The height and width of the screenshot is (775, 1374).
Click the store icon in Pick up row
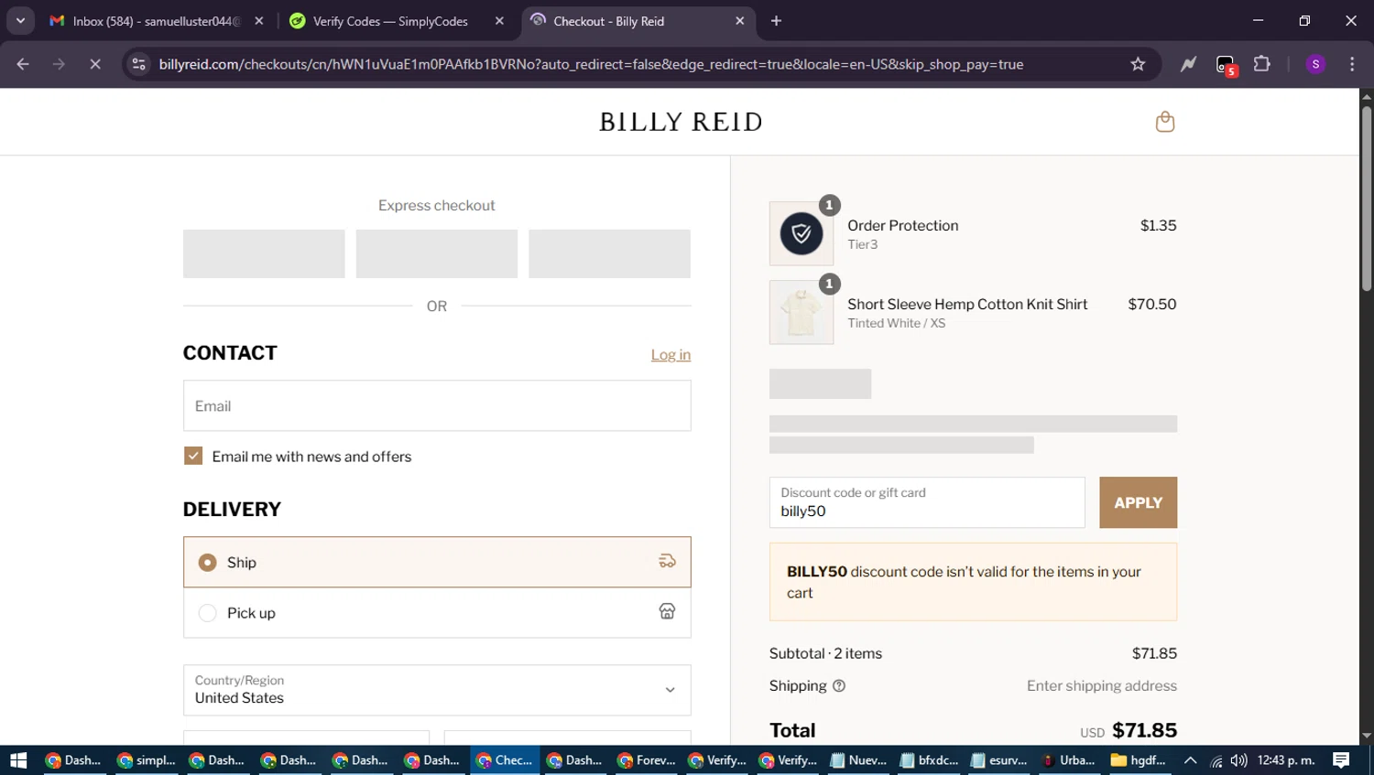(667, 612)
